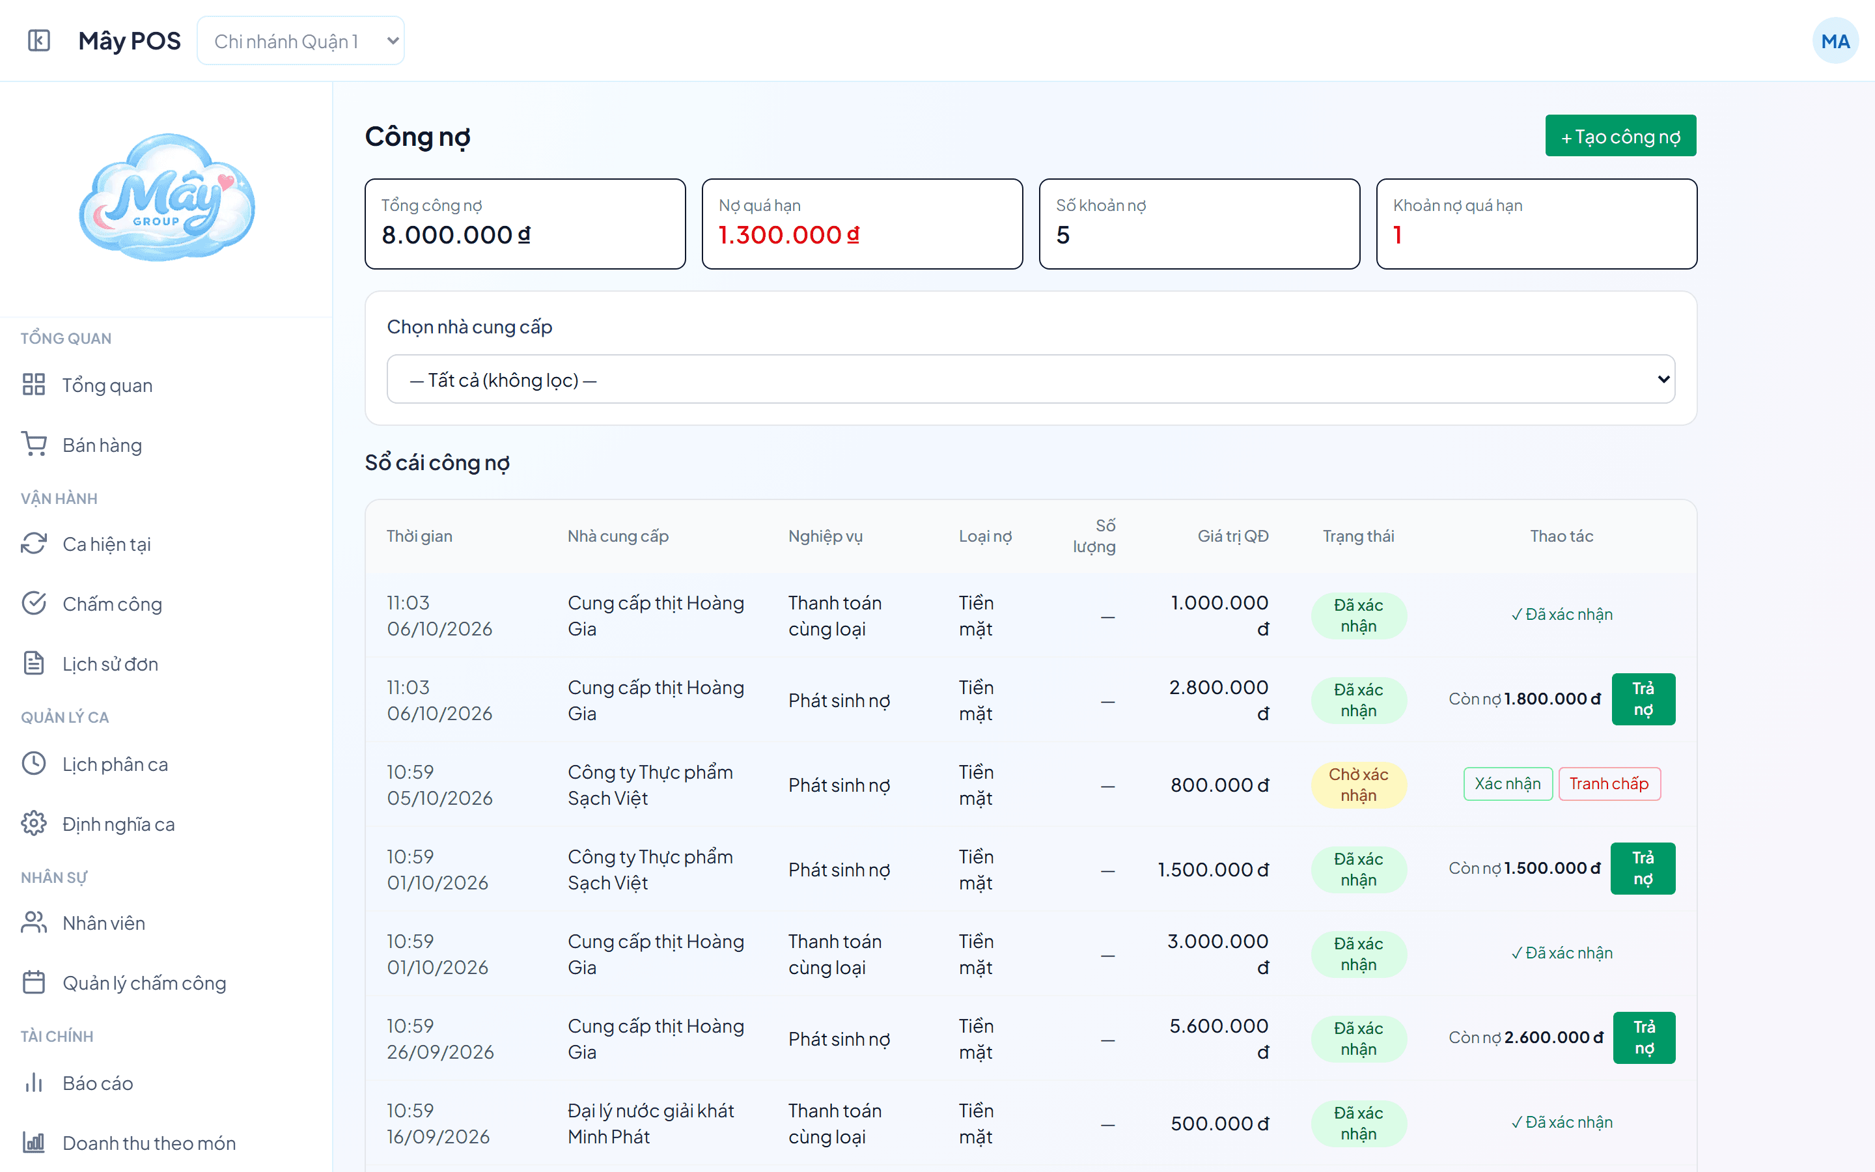The height and width of the screenshot is (1172, 1875).
Task: Click Trả nợ for remaining 1.800.000 đ
Action: pyautogui.click(x=1643, y=699)
